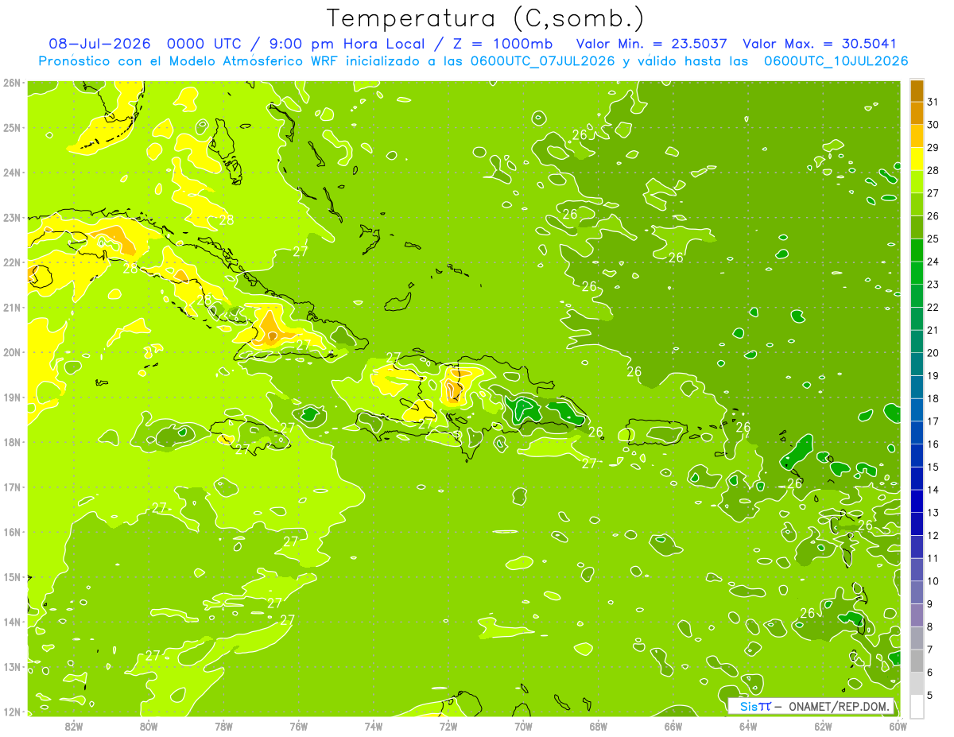This screenshot has width=954, height=737.
Task: Click the "18N" latitude axis label
Action: click(11, 442)
